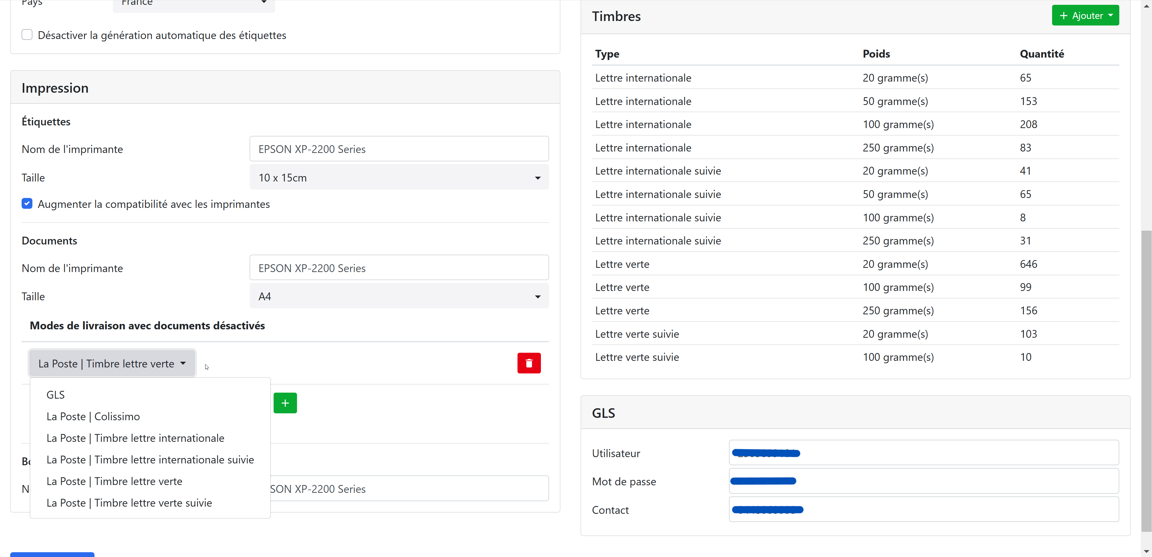Viewport: 1152px width, 557px height.
Task: Collapse the 'La Poste | Timbre lettre verte' dropdown
Action: 112,364
